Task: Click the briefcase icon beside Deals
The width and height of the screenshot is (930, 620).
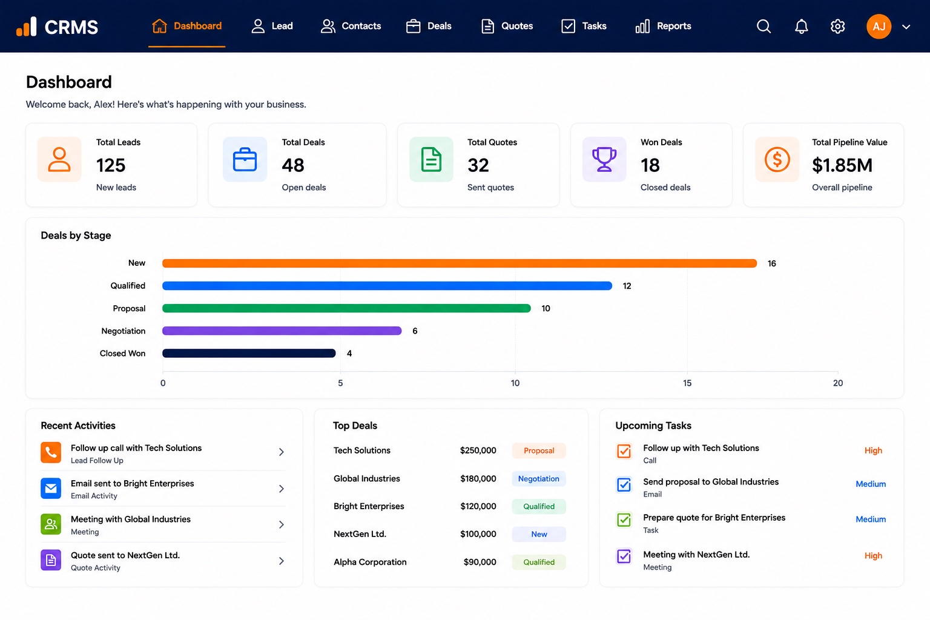Action: (x=414, y=26)
